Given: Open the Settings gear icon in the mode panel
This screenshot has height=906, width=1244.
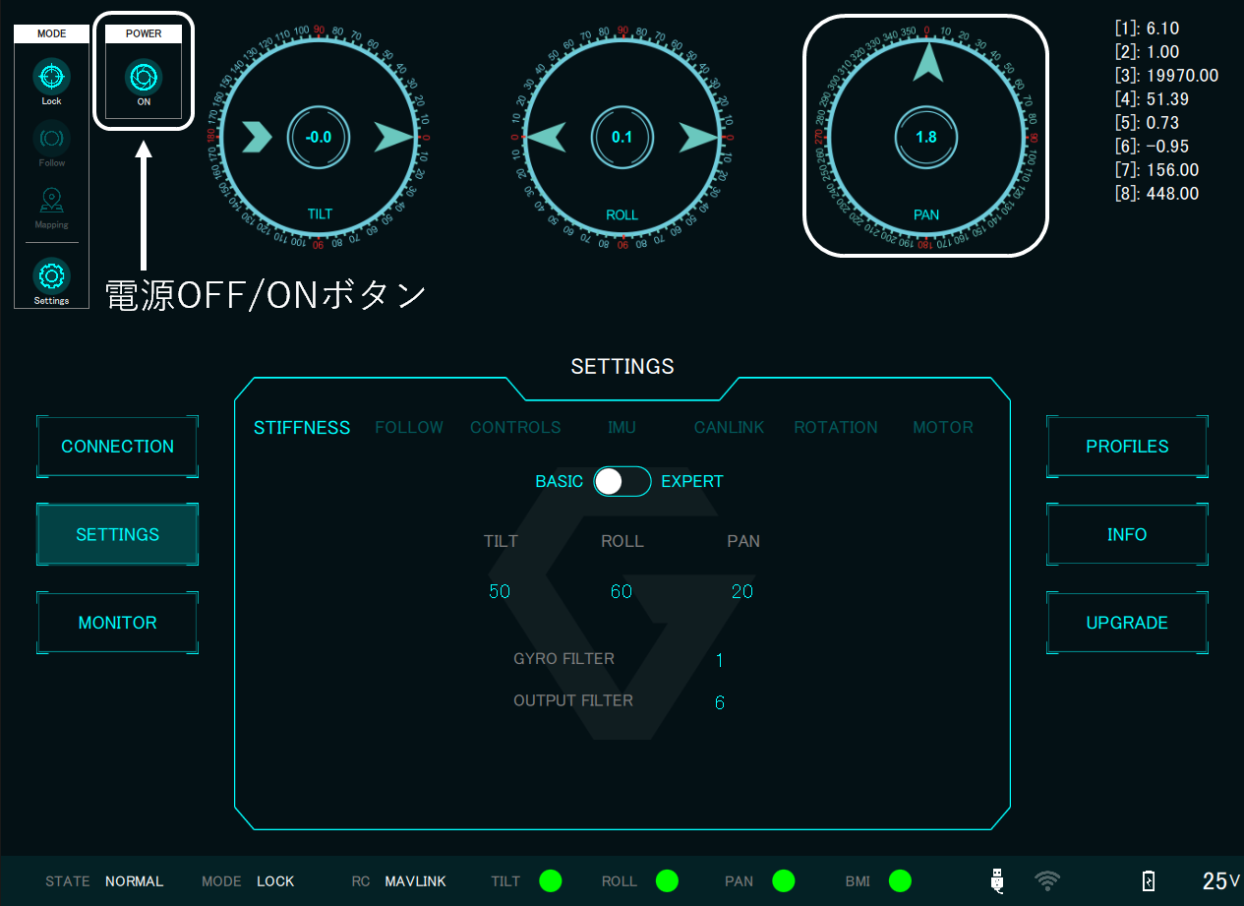Looking at the screenshot, I should [51, 276].
